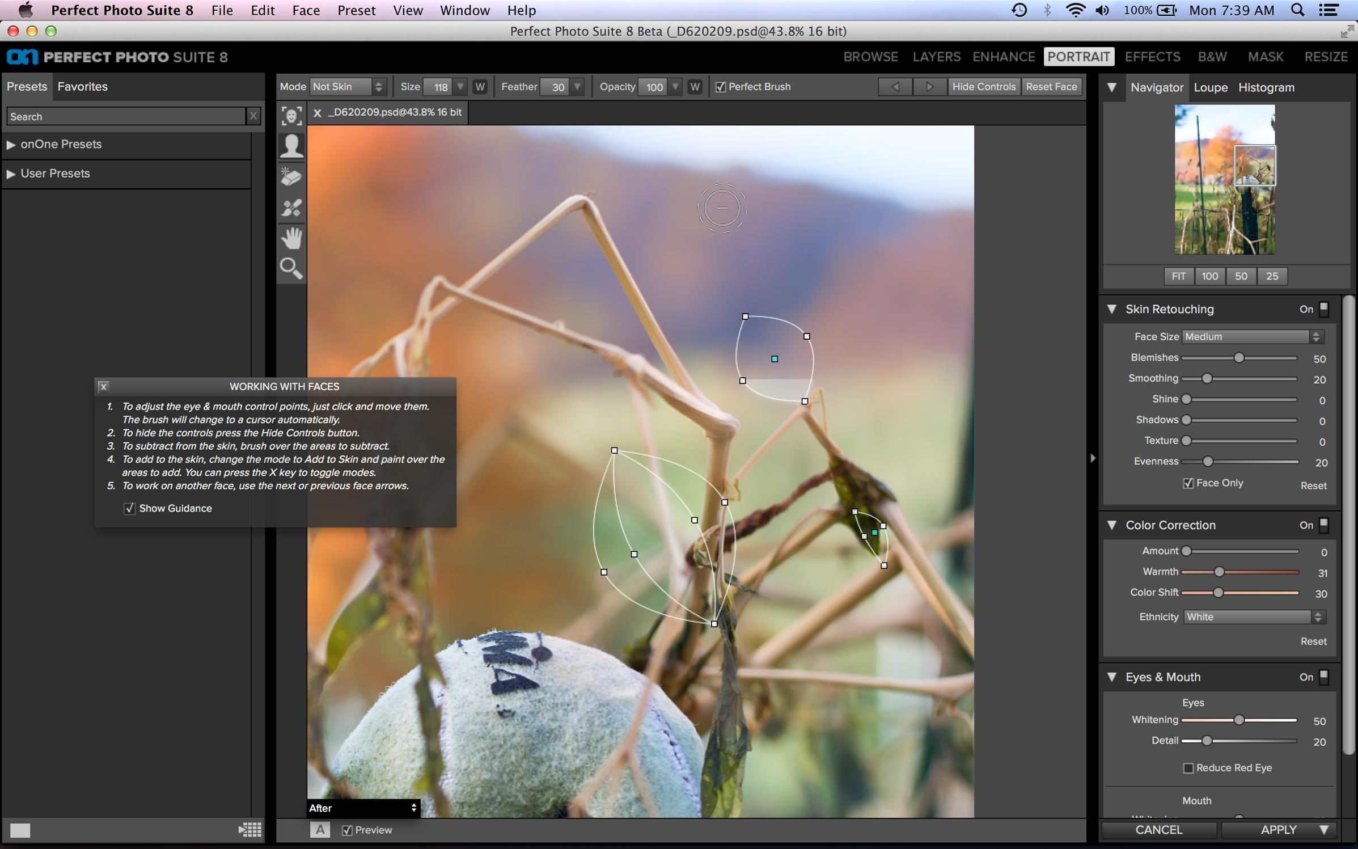This screenshot has height=849, width=1358.
Task: Open the brush Mode dropdown
Action: pyautogui.click(x=348, y=87)
